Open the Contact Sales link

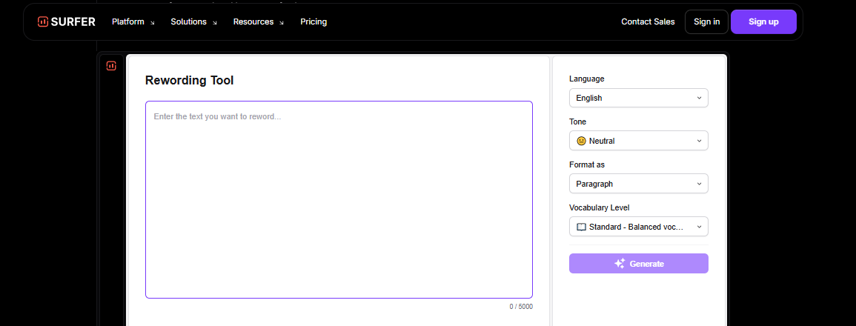point(648,21)
